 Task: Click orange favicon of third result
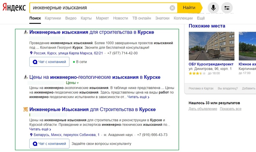[26, 109]
